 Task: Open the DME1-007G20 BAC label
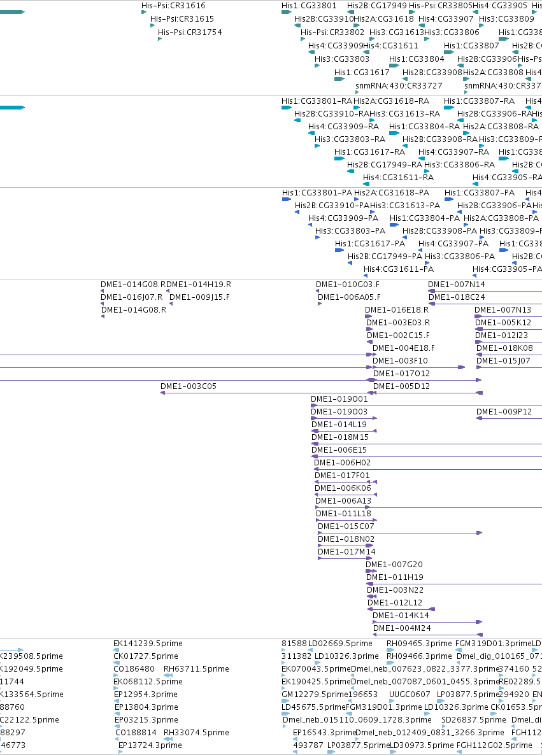(394, 565)
